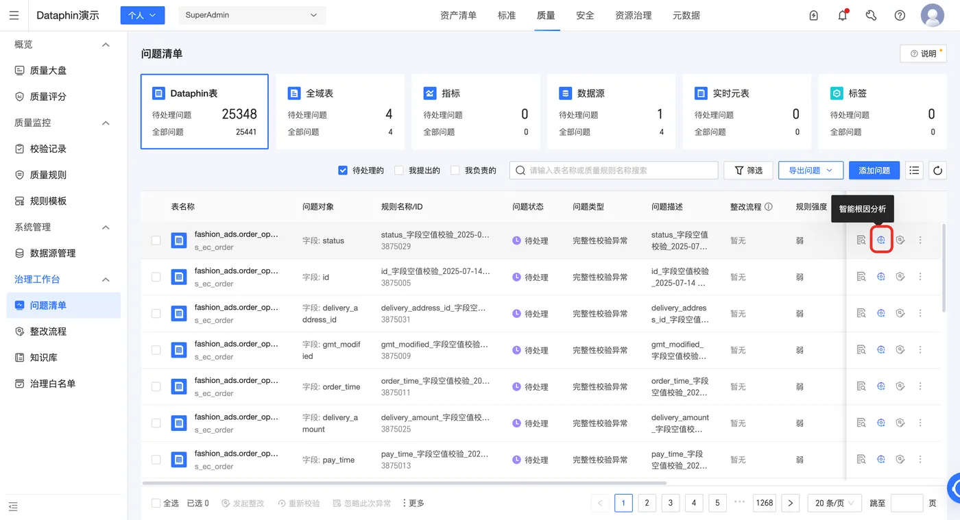Tick the 全选 checkbox in the footer
The width and height of the screenshot is (960, 520).
(x=156, y=503)
